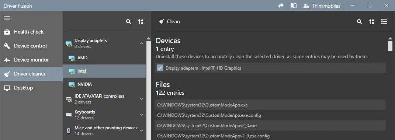Viewport: 395px width, 140px height.
Task: Click the Desktop monitor icon
Action: 7,88
